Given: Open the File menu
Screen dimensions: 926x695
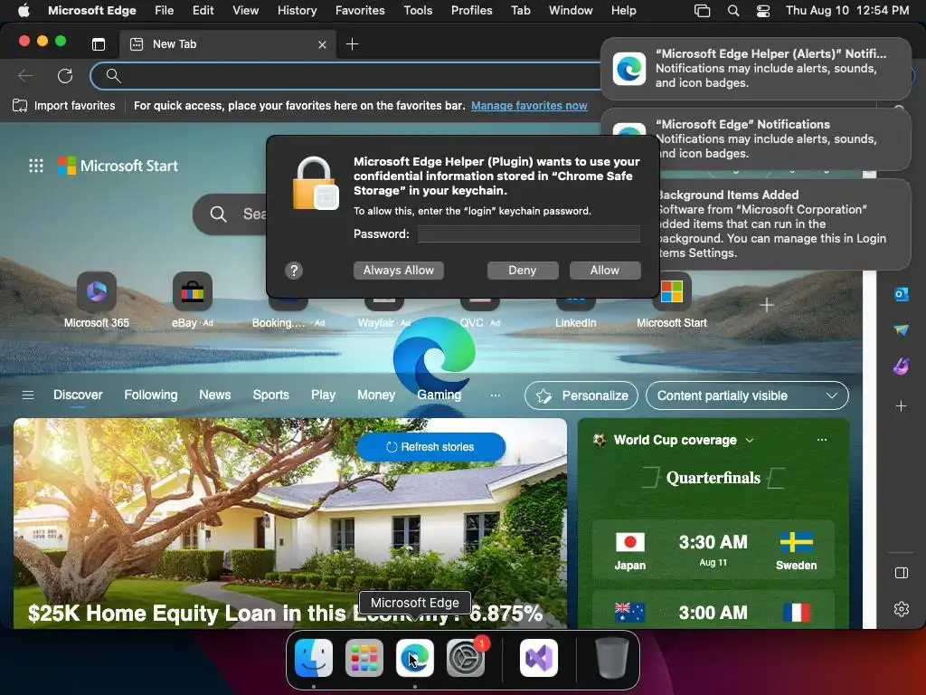Looking at the screenshot, I should 165,10.
